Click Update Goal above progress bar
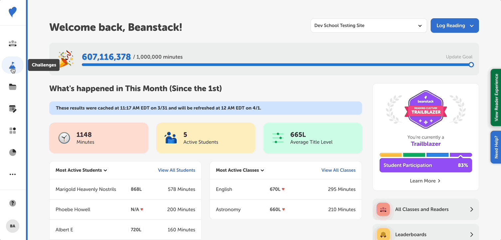The width and height of the screenshot is (501, 240). 459,57
